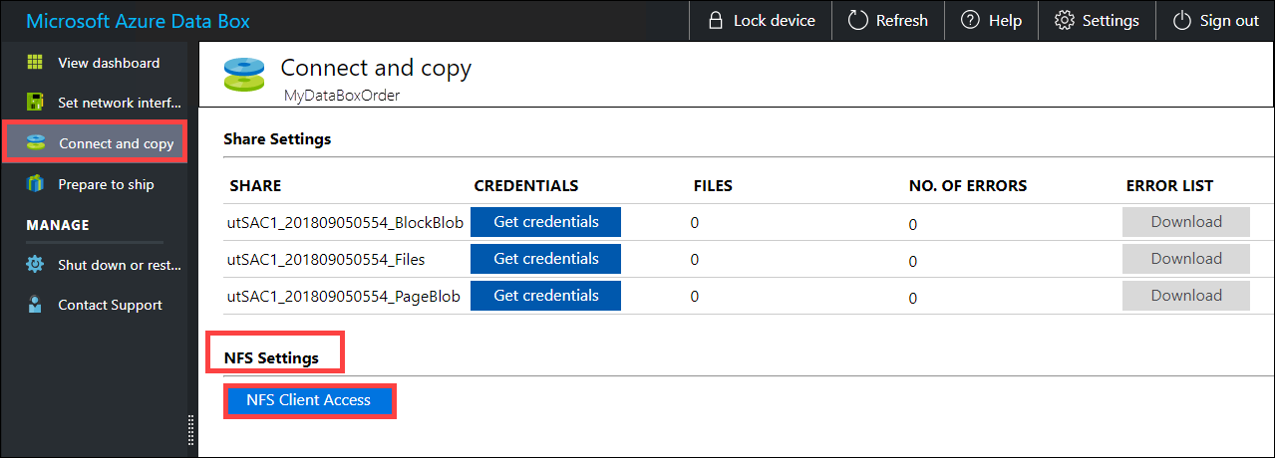This screenshot has height=458, width=1275.
Task: Open NFS Client Access settings
Action: (x=309, y=400)
